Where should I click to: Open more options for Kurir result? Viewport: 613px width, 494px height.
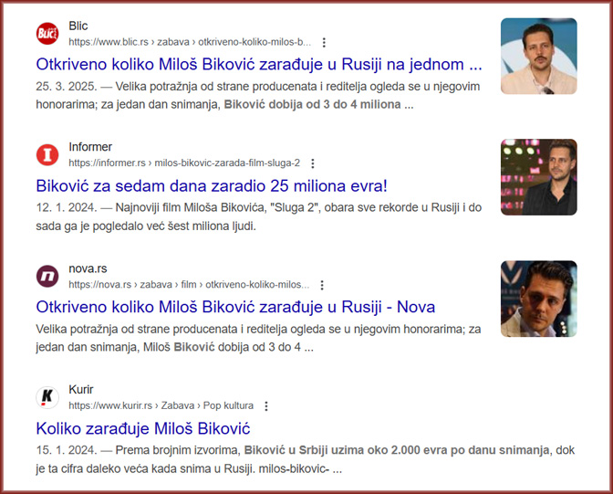[265, 406]
